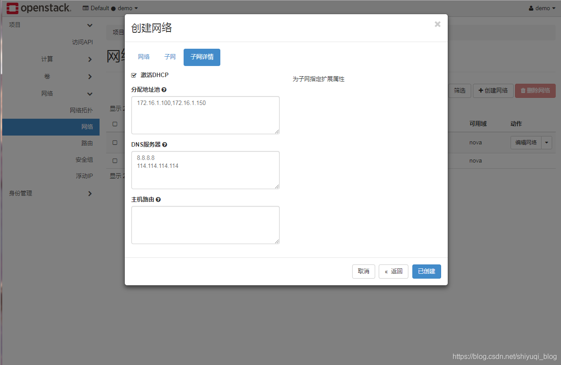Screen dimensions: 561x365
Task: Open the DNS服务器 help icon
Action: coord(165,144)
